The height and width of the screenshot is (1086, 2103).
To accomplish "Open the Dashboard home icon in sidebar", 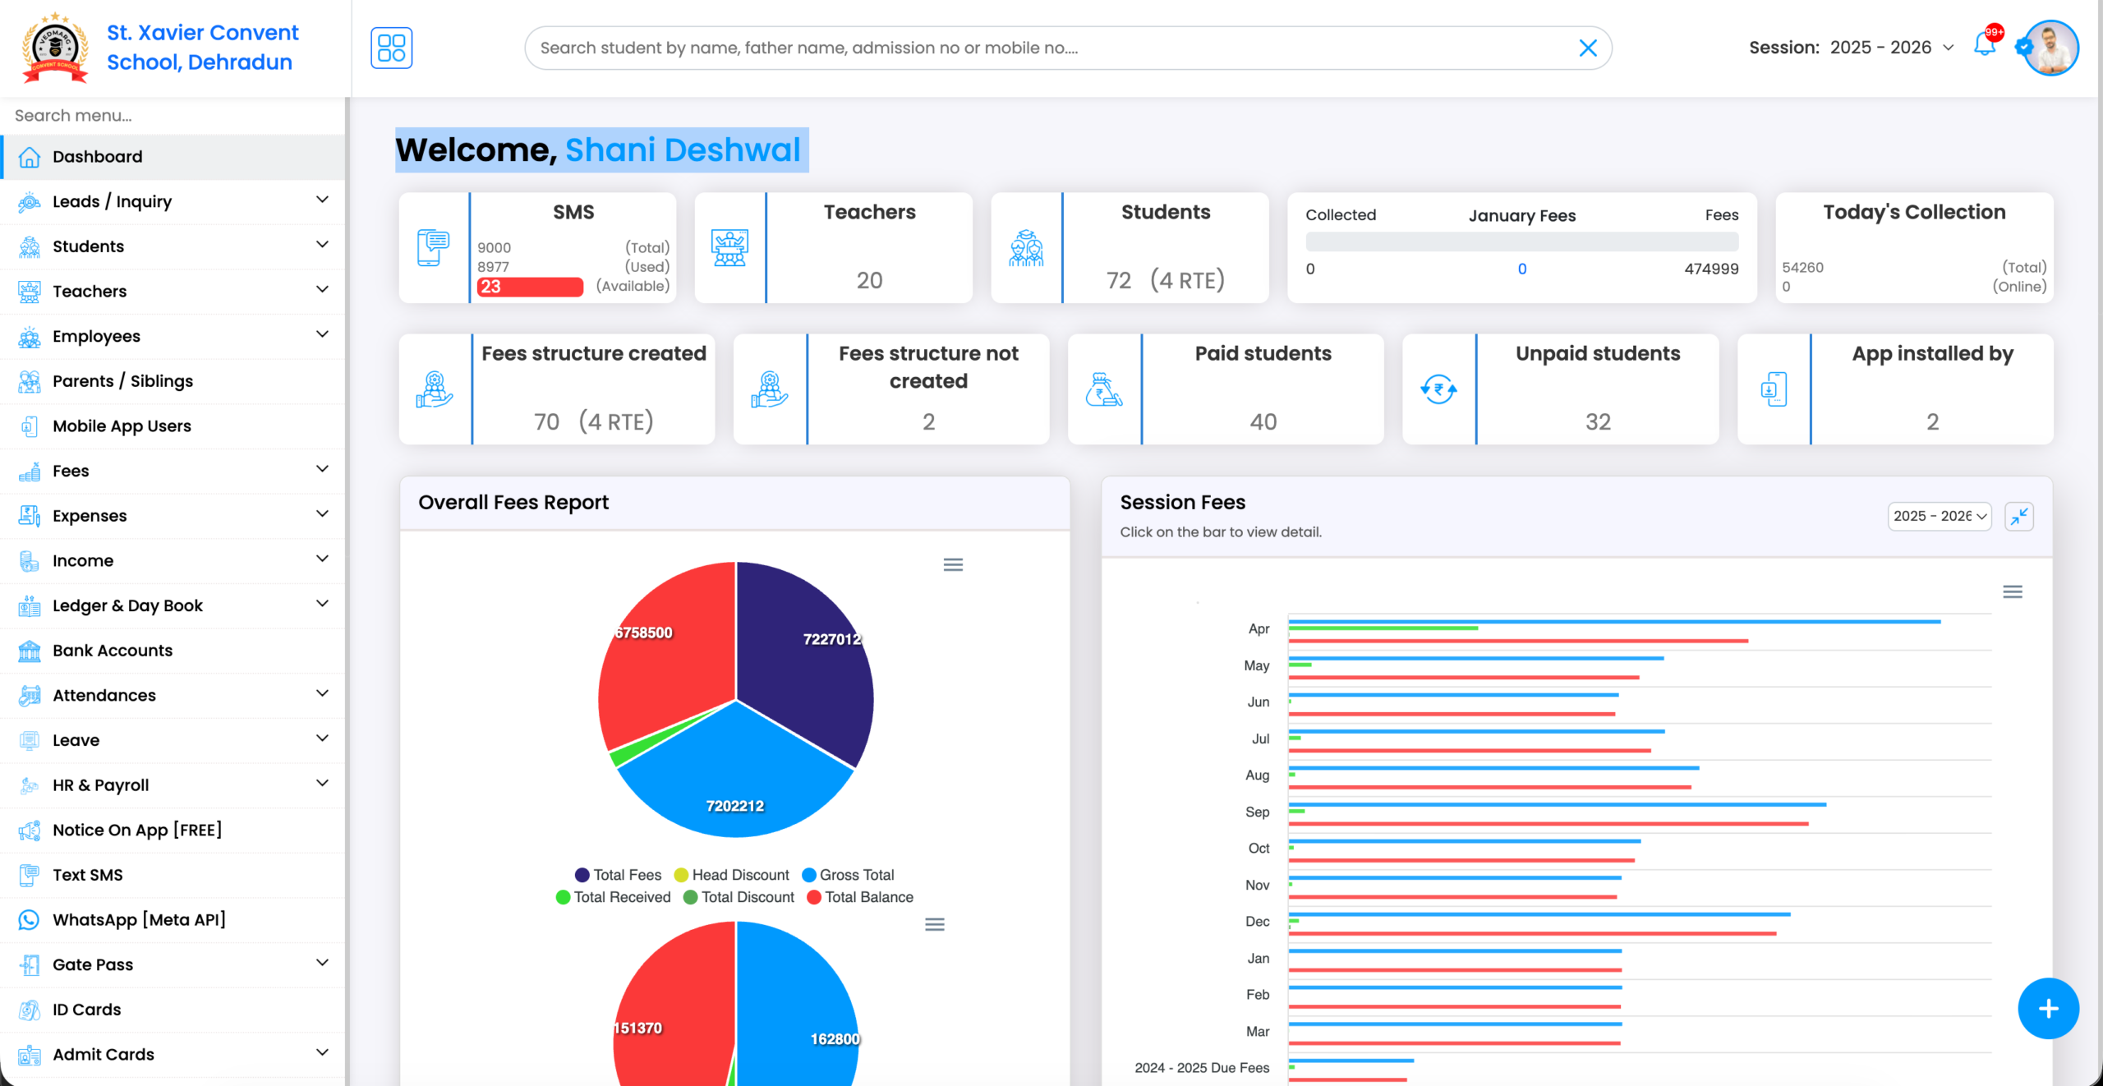I will [29, 156].
